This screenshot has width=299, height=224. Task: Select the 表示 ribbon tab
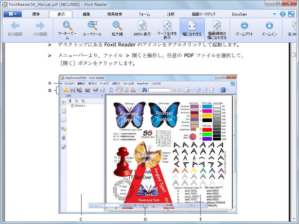(61, 14)
